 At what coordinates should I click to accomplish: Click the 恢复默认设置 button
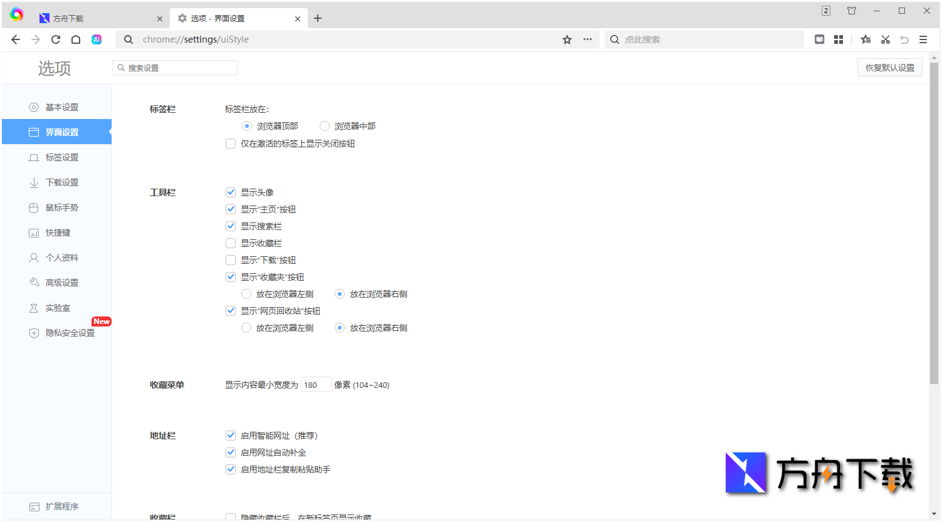click(x=889, y=67)
